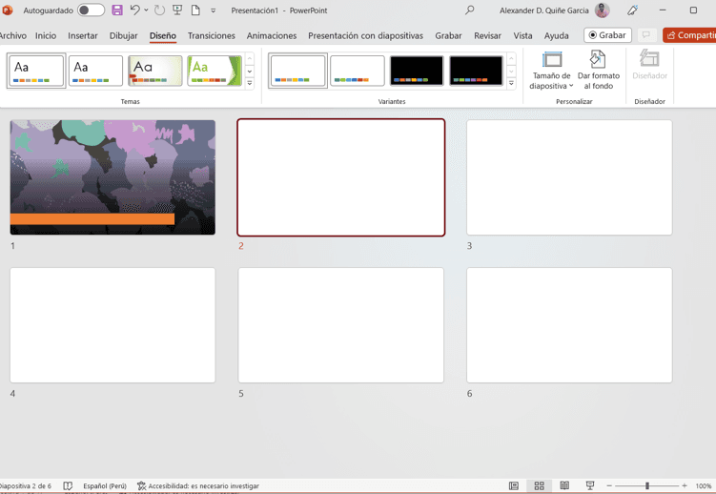Screen dimensions: 716x494
Task: Open the Vista tab
Action: [522, 35]
